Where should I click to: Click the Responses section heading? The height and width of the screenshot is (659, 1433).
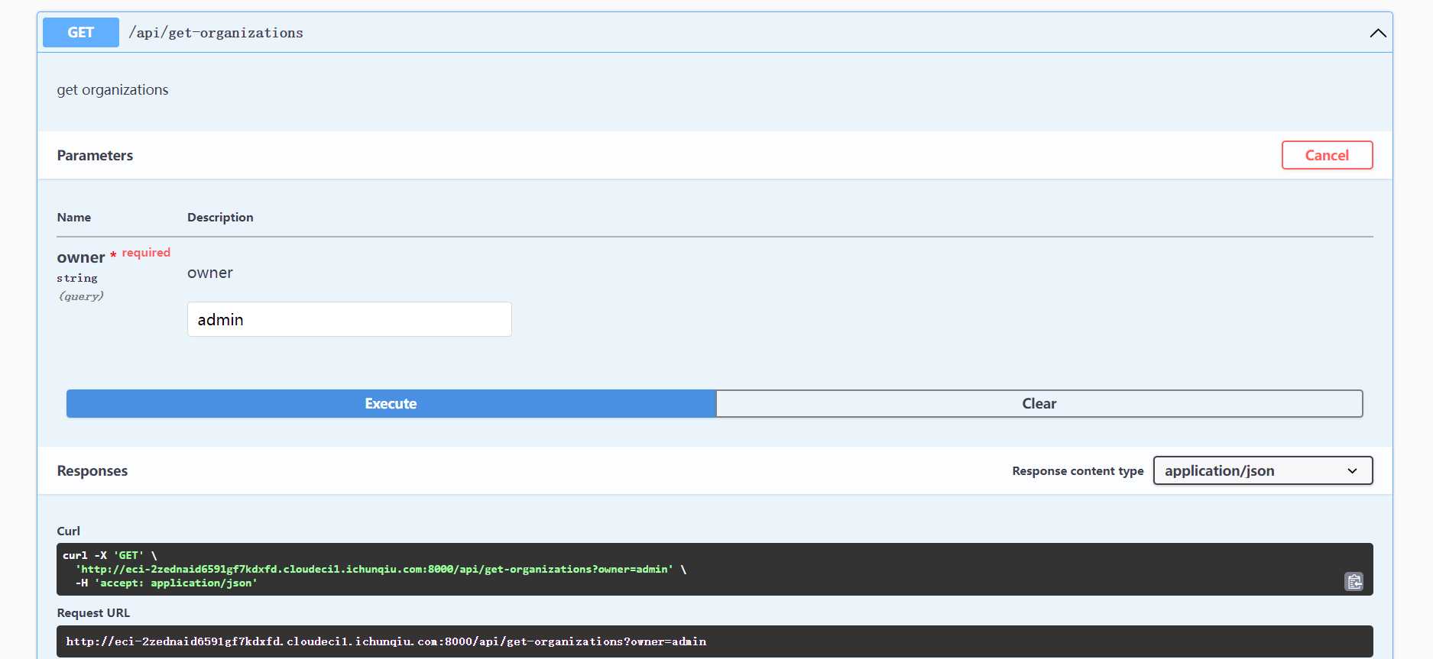click(92, 470)
